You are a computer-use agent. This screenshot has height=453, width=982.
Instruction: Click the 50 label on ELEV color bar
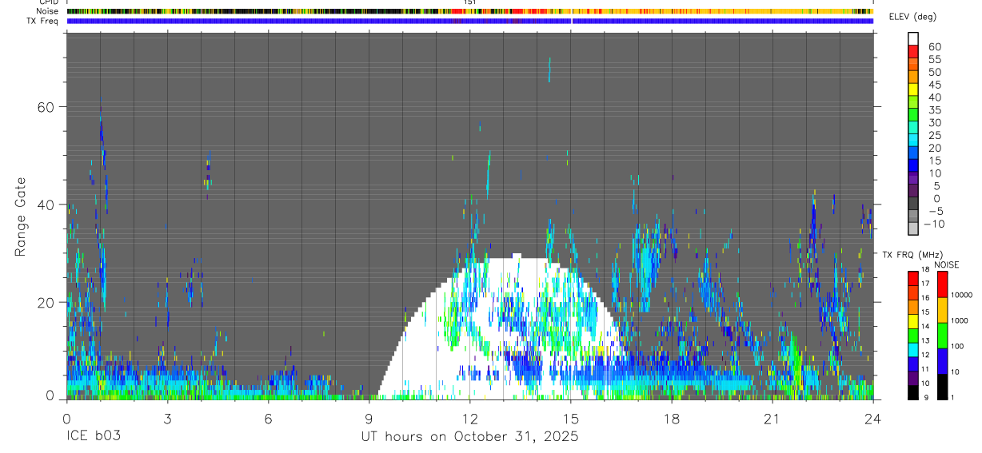tap(935, 73)
